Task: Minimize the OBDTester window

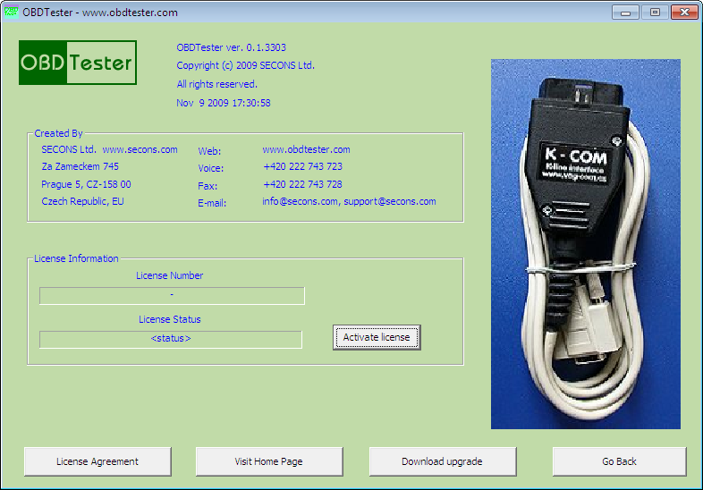Action: (625, 13)
